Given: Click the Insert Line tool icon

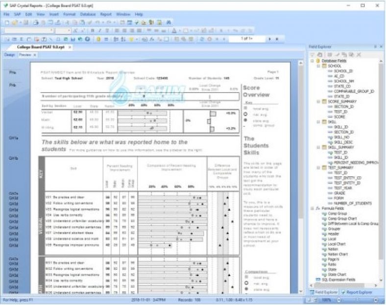Looking at the screenshot, I should coord(51,39).
